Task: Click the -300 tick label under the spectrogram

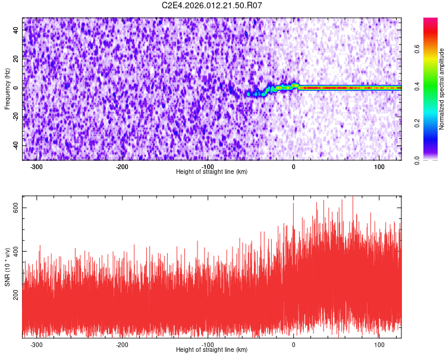Action: (36, 167)
